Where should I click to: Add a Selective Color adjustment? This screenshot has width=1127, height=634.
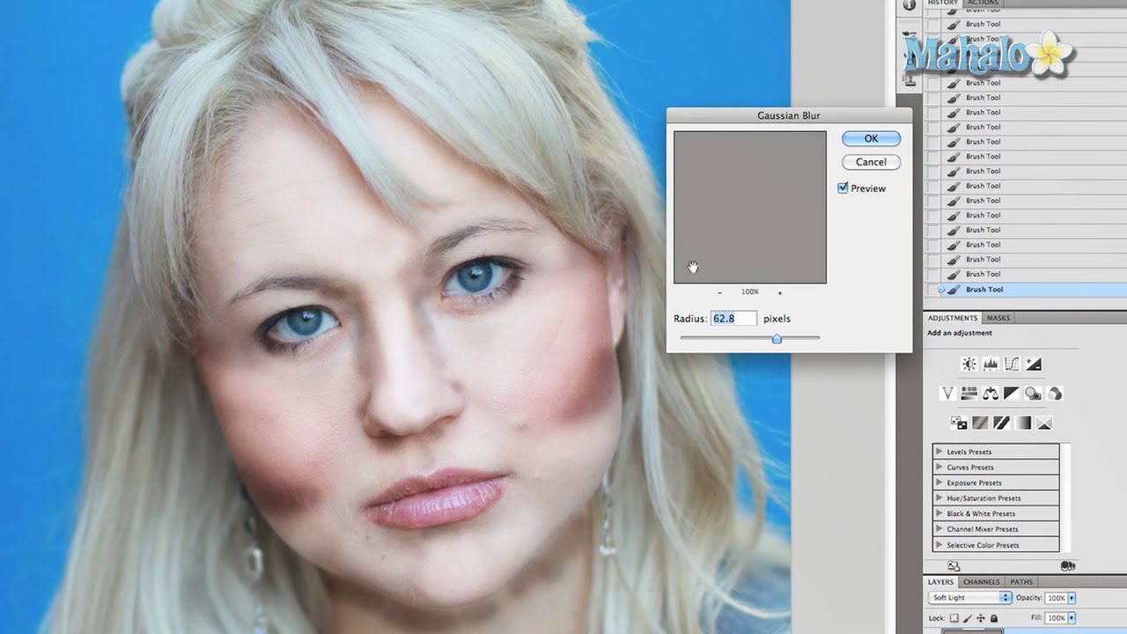[x=1044, y=423]
